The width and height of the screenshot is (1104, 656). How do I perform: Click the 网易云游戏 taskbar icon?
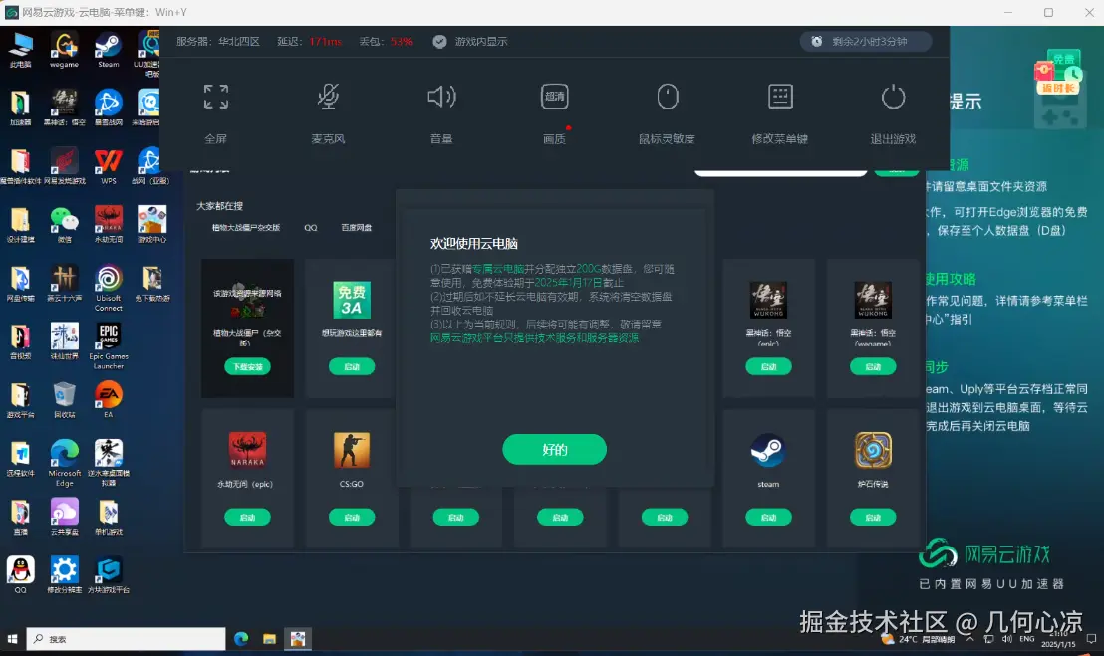(x=298, y=638)
